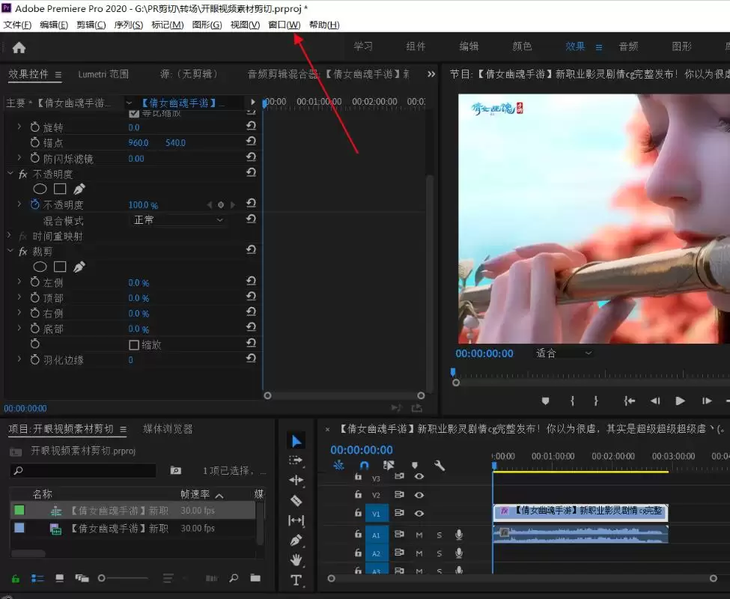The height and width of the screenshot is (599, 730).
Task: Select the Razor tool
Action: pos(296,501)
